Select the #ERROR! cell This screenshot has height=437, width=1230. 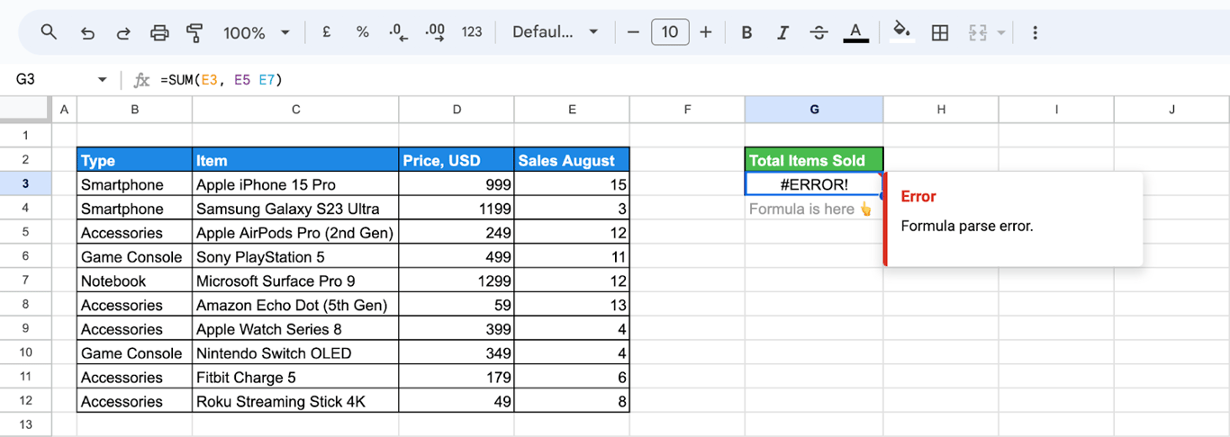click(x=814, y=184)
